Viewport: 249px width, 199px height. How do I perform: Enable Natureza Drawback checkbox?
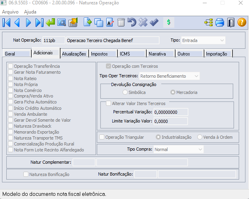(x=11, y=126)
